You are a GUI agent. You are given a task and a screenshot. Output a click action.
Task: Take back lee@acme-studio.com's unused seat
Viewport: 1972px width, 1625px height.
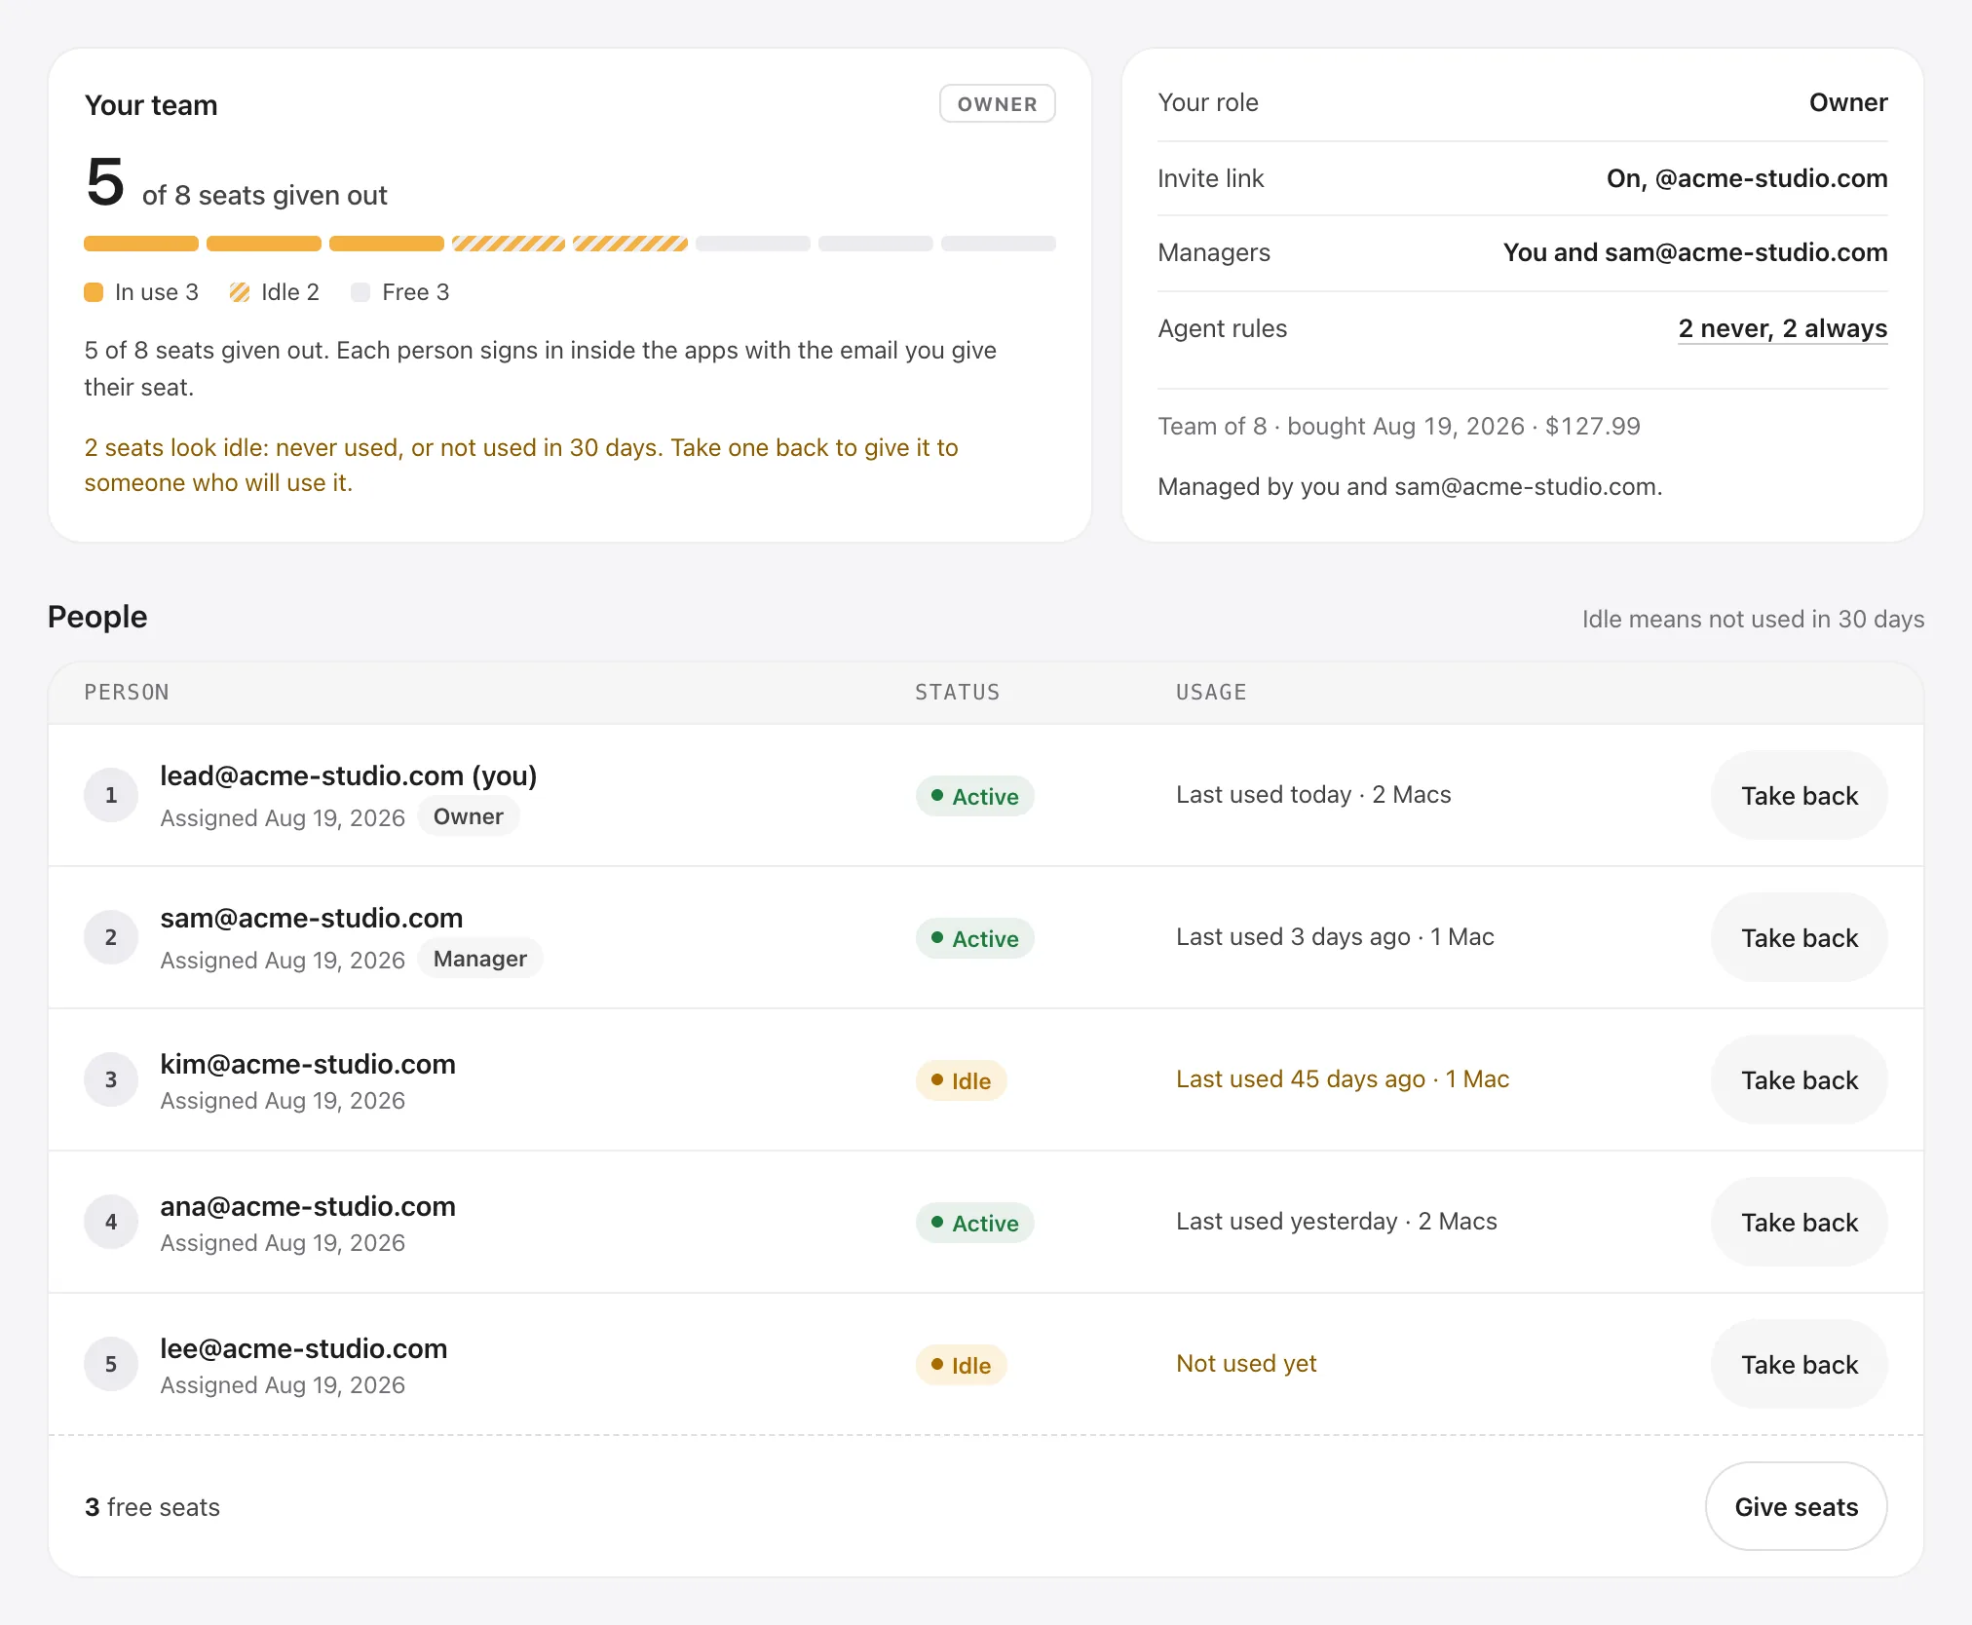[1799, 1364]
